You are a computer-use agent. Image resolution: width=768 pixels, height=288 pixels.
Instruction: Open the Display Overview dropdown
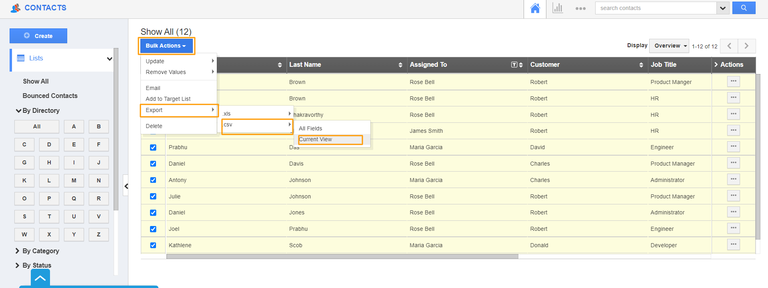coord(669,46)
